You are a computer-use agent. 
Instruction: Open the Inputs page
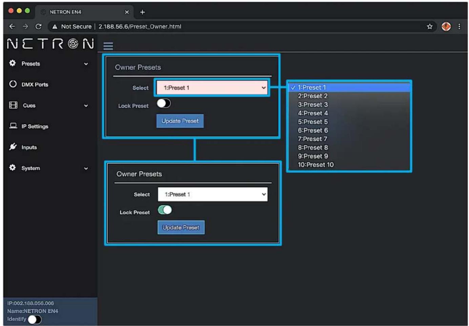[x=29, y=147]
